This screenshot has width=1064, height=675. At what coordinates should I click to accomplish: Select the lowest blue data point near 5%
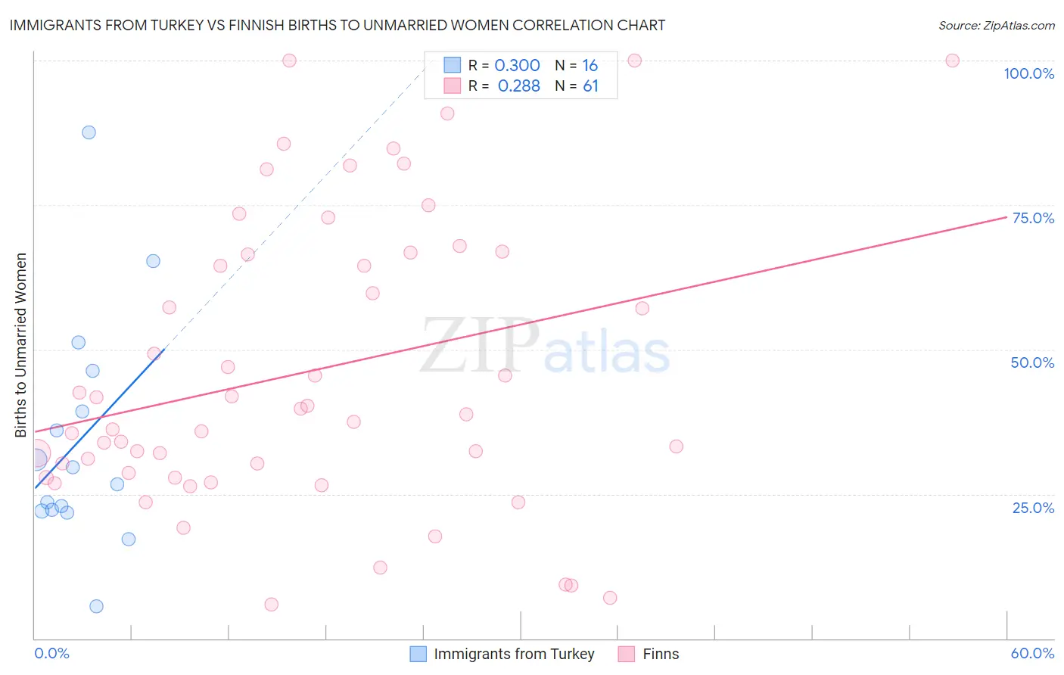(96, 606)
